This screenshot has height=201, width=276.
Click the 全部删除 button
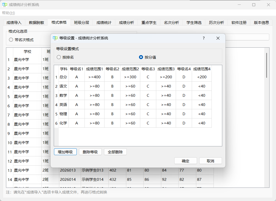115,152
